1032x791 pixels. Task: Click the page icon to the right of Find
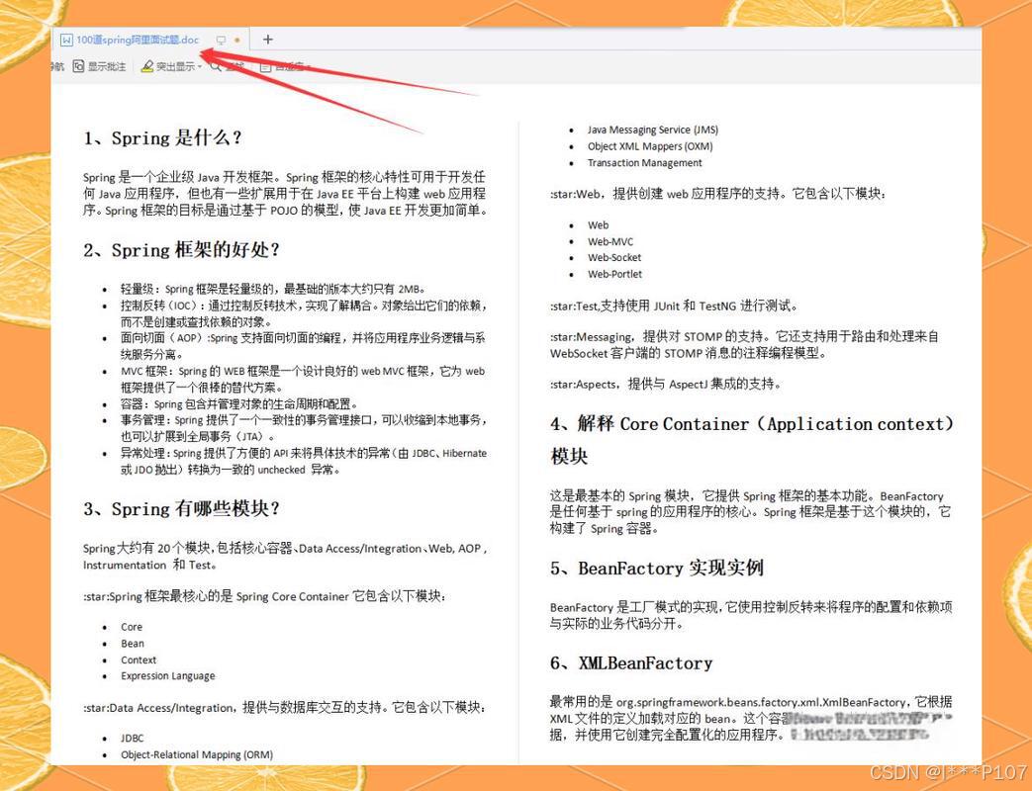(263, 66)
